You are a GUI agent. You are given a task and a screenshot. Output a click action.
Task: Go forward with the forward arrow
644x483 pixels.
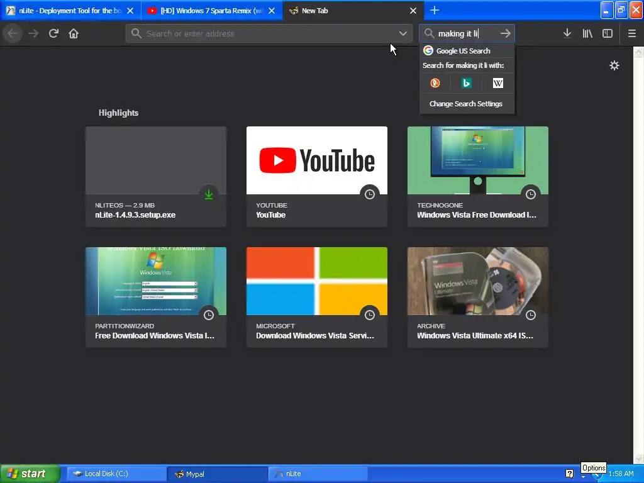[33, 33]
